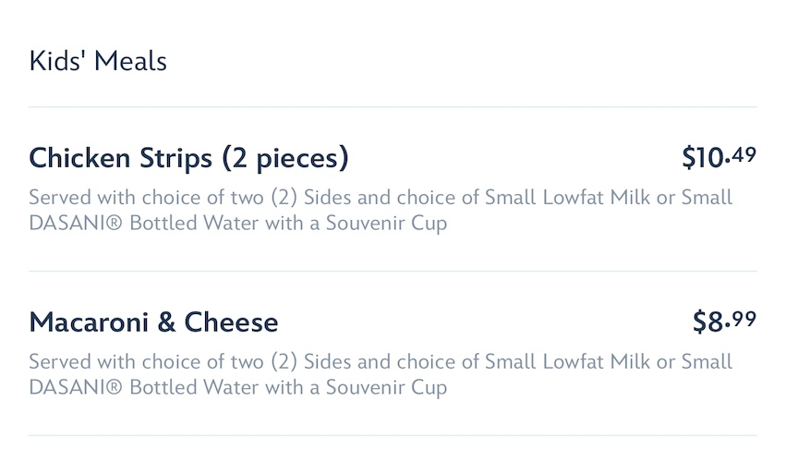
Task: Tap the Kids' Meals section heading
Action: click(98, 62)
